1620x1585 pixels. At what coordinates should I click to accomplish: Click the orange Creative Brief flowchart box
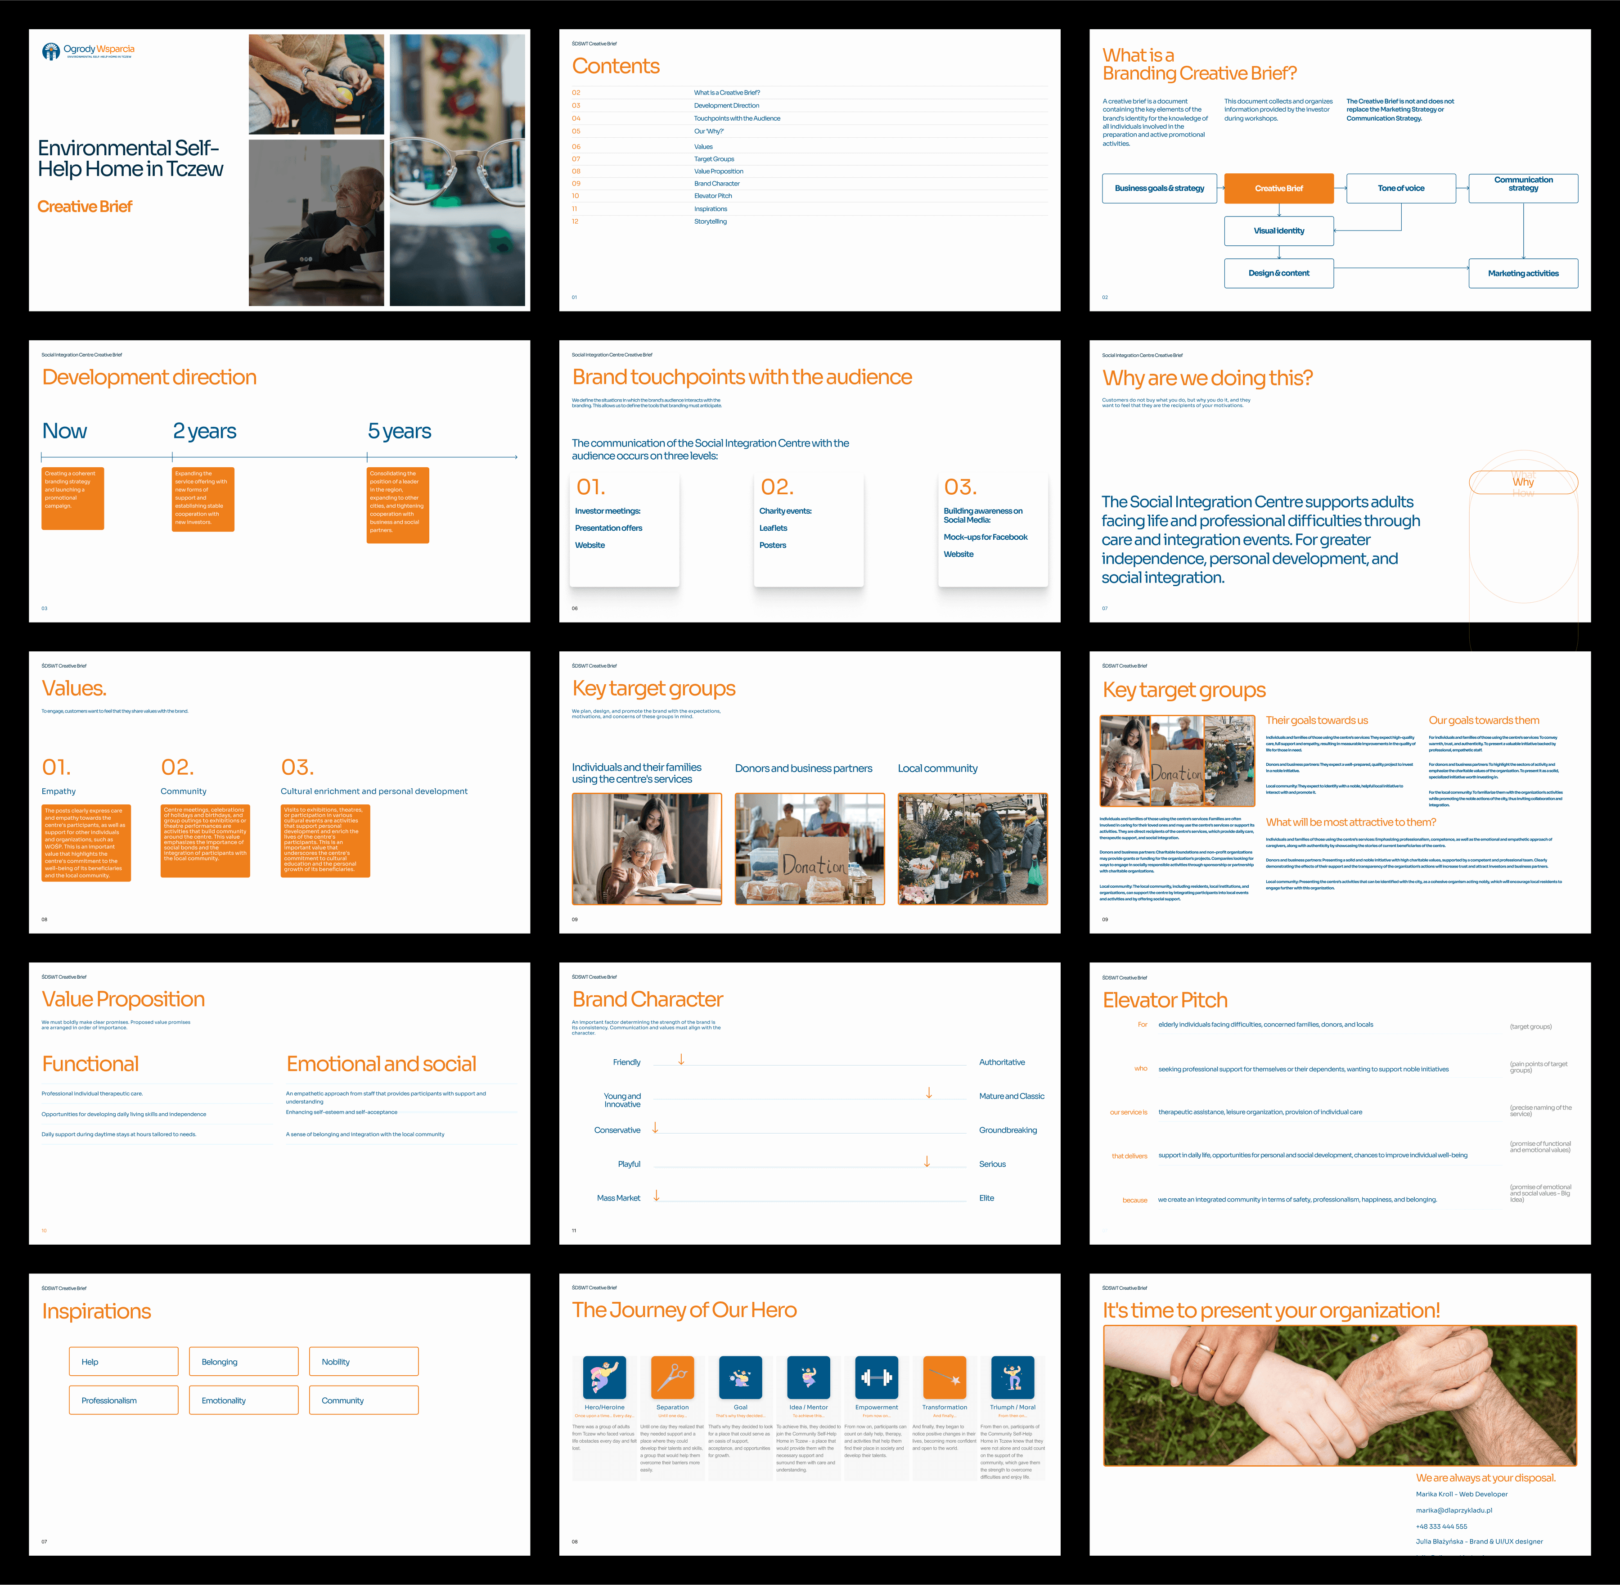coord(1278,188)
